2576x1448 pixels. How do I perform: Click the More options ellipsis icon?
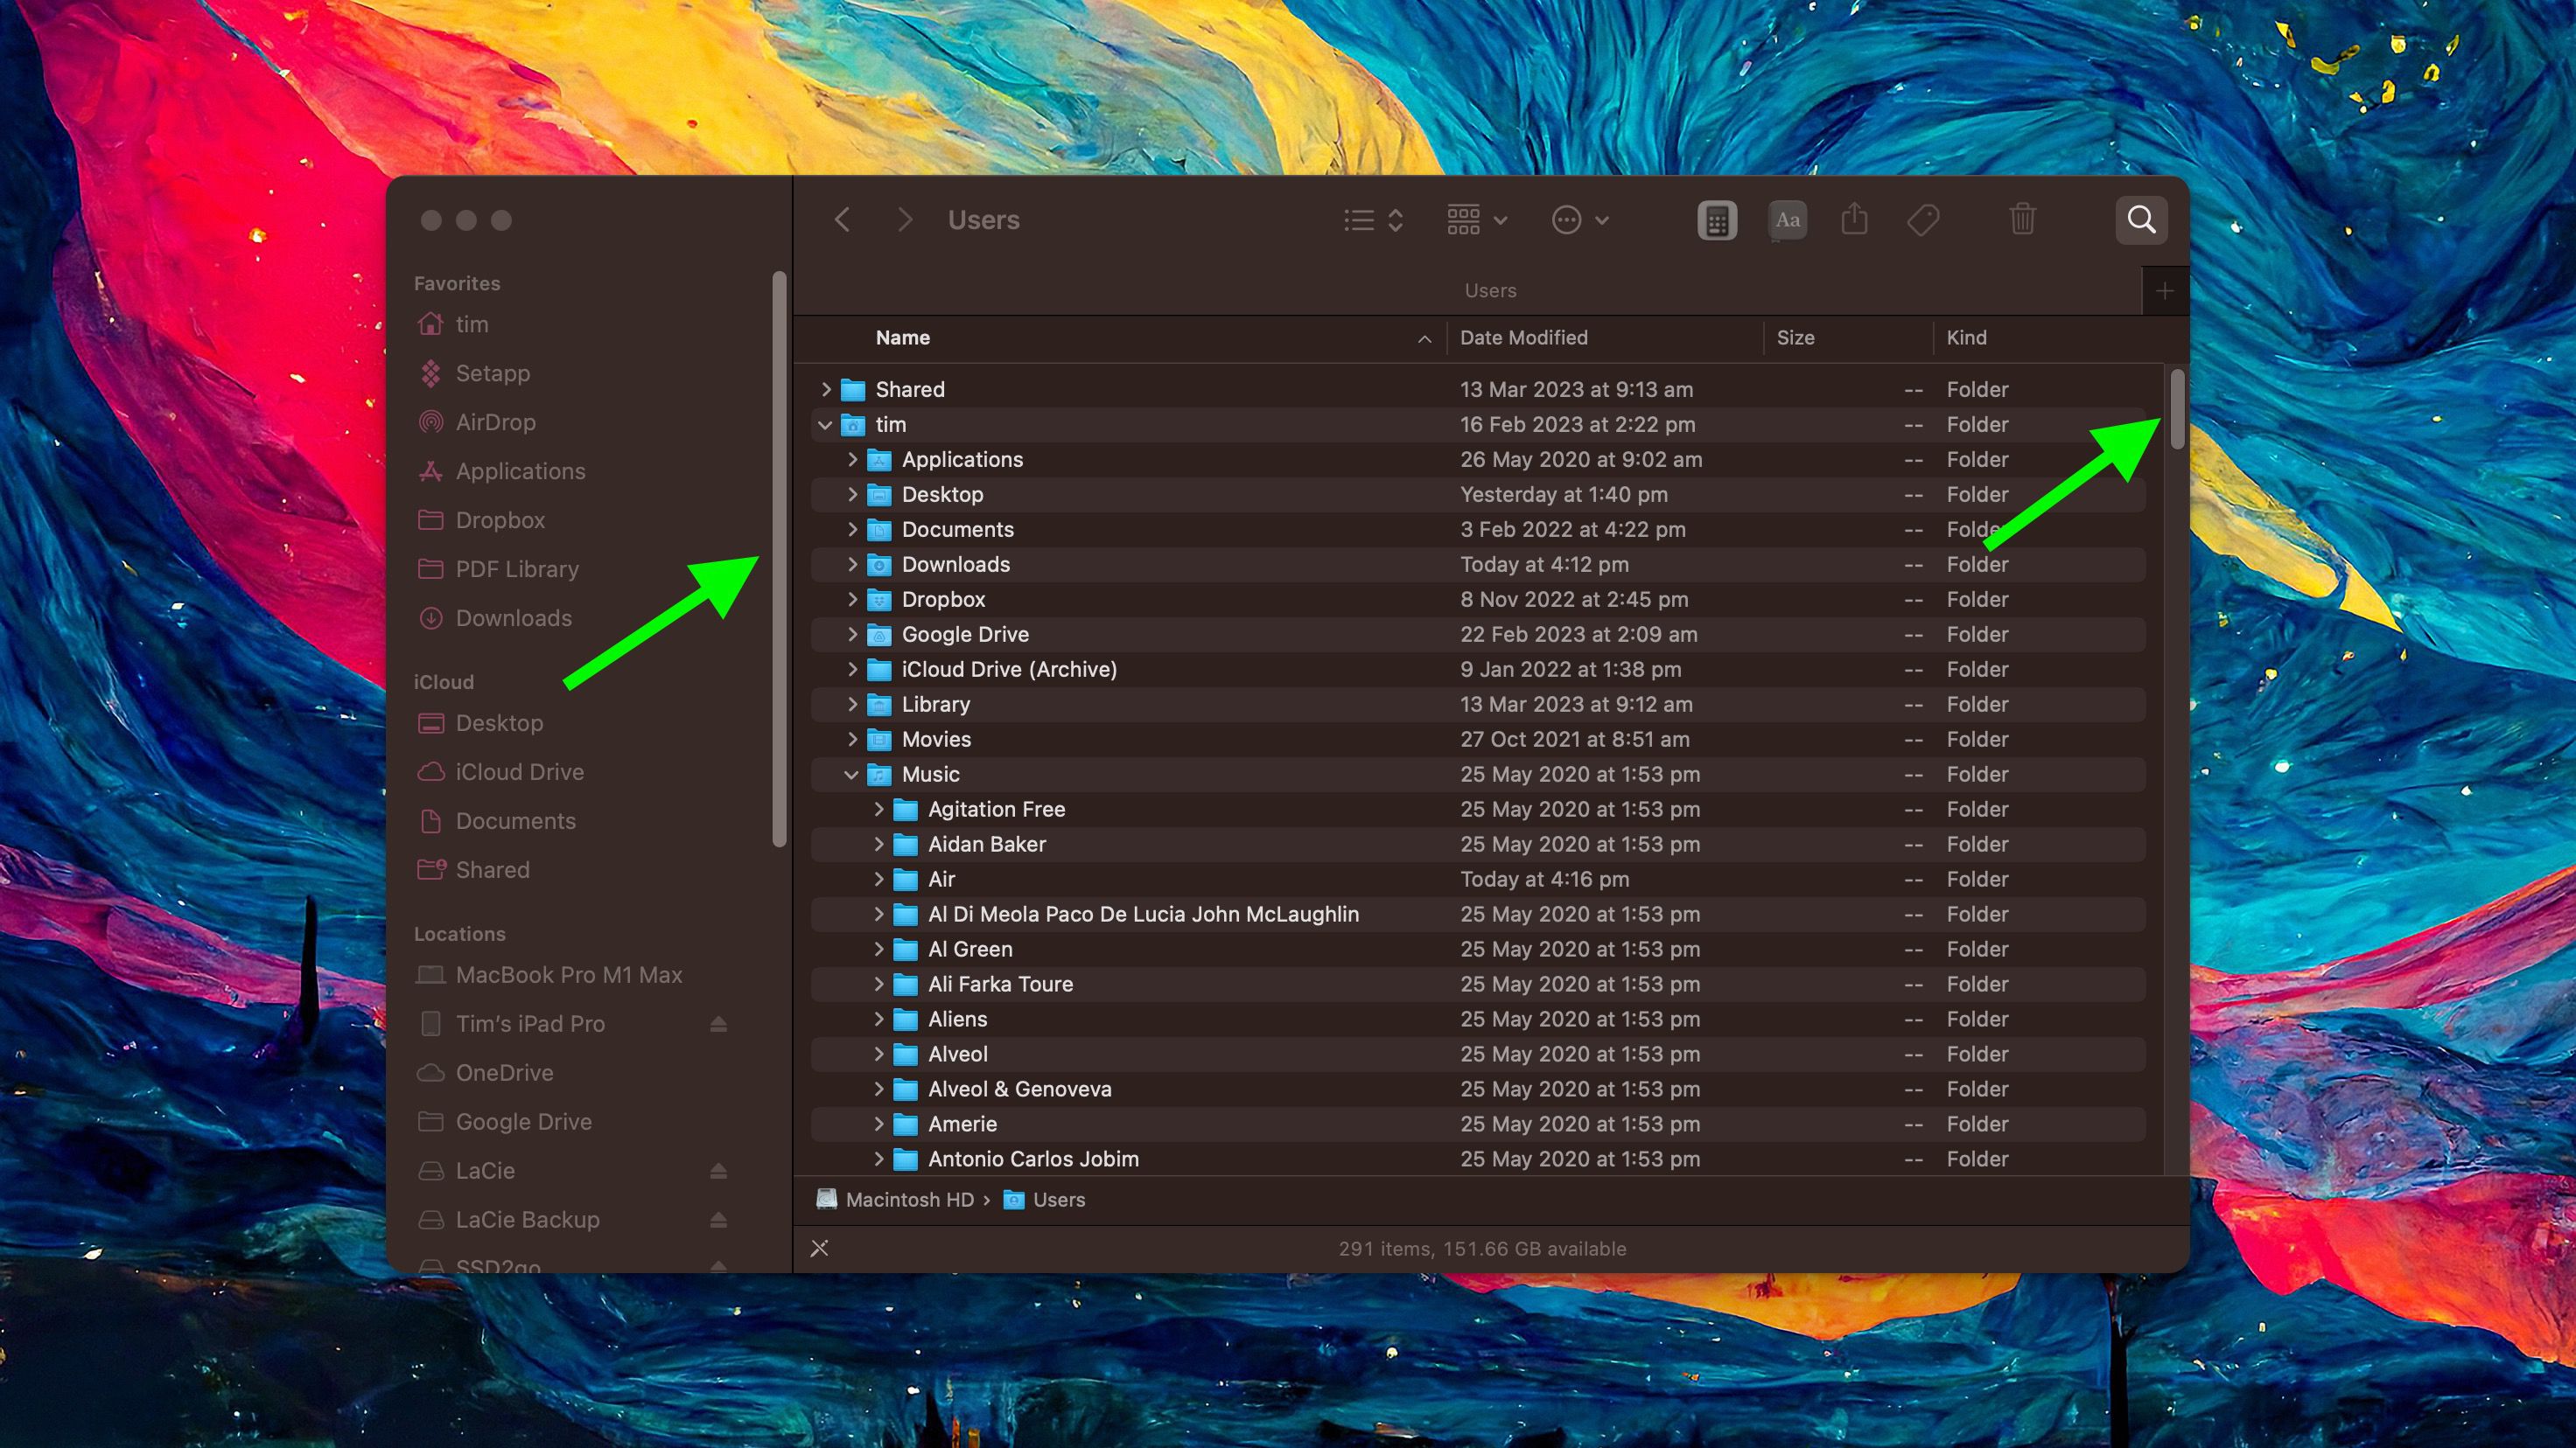tap(1565, 218)
